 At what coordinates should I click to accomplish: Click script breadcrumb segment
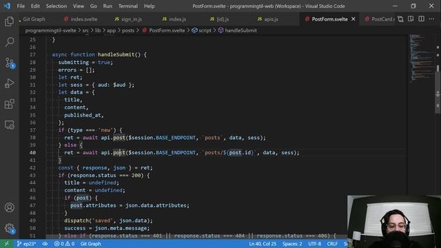coord(202,30)
